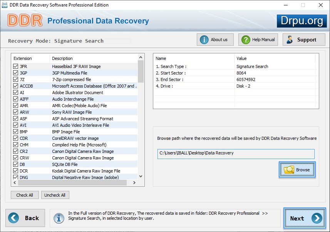Select the CorelDRAW vector image row
This screenshot has height=232, width=330.
click(75, 138)
